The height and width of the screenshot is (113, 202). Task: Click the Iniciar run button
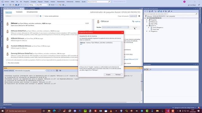(51, 5)
